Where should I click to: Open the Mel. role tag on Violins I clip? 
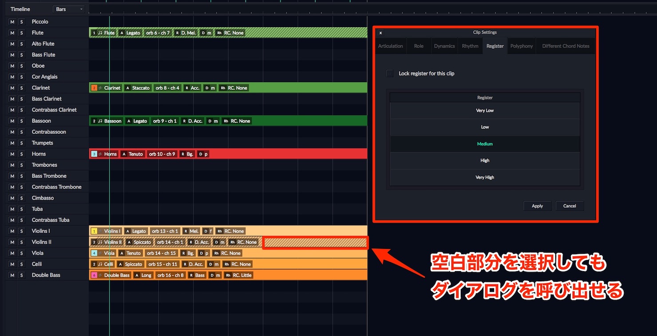click(191, 231)
